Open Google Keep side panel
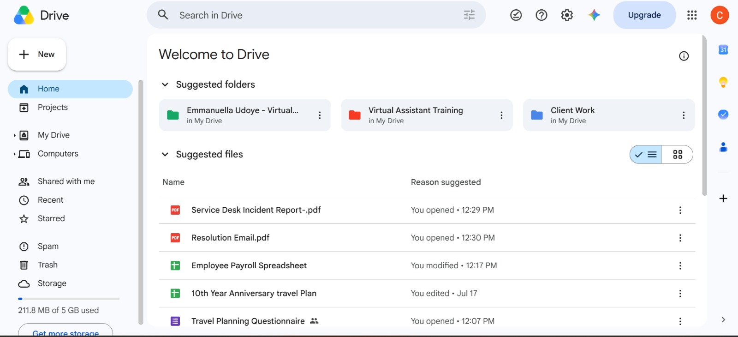This screenshot has height=337, width=738. tap(723, 82)
